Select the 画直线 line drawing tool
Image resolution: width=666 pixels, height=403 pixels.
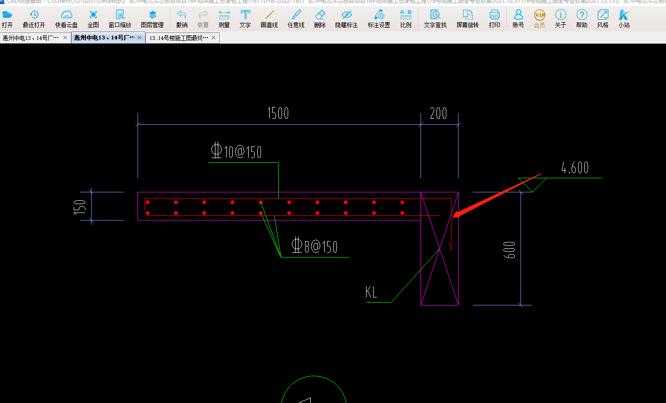point(269,19)
